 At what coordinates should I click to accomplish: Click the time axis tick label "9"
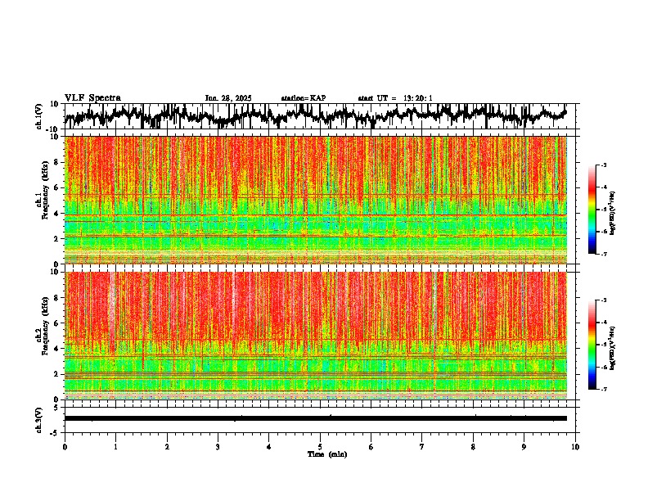pos(524,447)
